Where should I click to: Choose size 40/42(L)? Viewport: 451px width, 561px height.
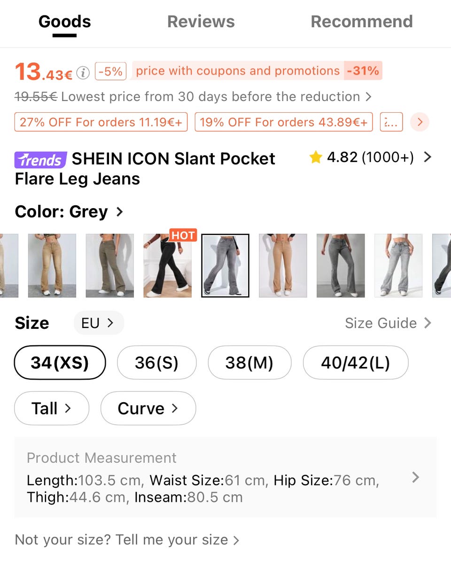pyautogui.click(x=356, y=362)
